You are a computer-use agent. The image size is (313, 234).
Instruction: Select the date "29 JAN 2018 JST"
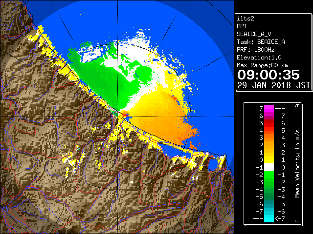pyautogui.click(x=273, y=85)
